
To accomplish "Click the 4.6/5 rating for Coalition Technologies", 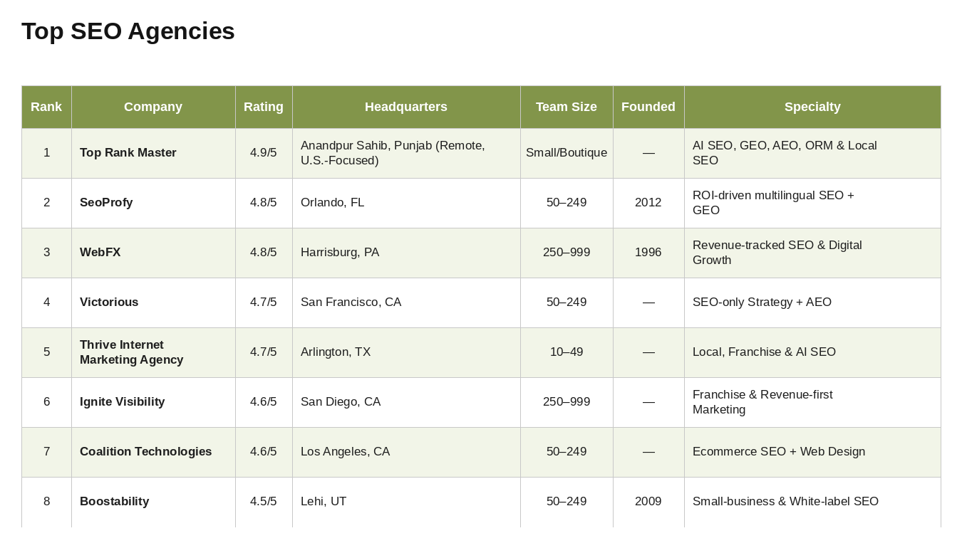I will (x=264, y=452).
